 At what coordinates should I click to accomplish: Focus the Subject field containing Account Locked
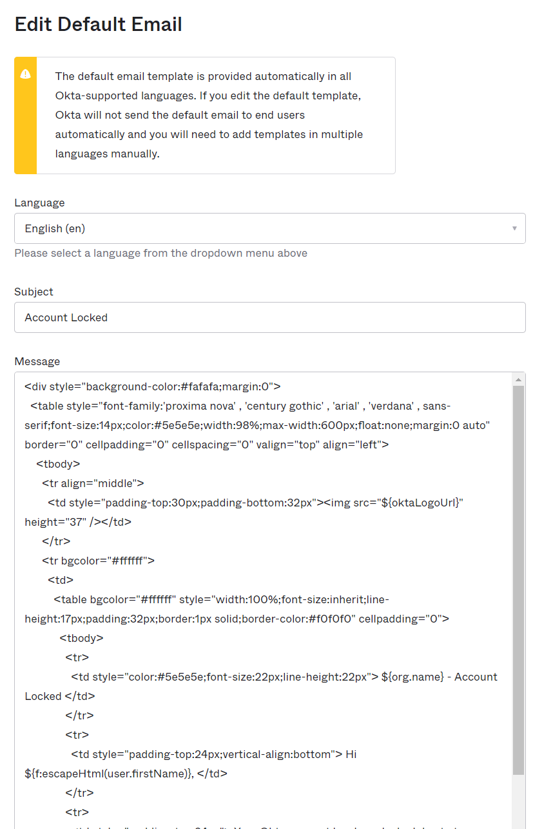(269, 317)
